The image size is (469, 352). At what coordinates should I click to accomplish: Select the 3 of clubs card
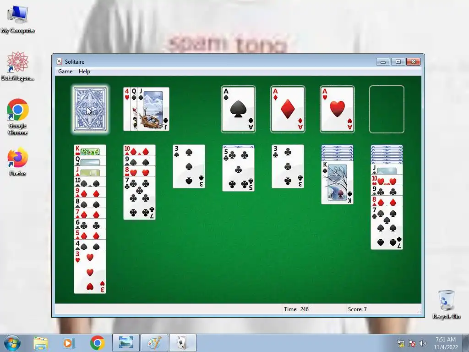pyautogui.click(x=288, y=166)
